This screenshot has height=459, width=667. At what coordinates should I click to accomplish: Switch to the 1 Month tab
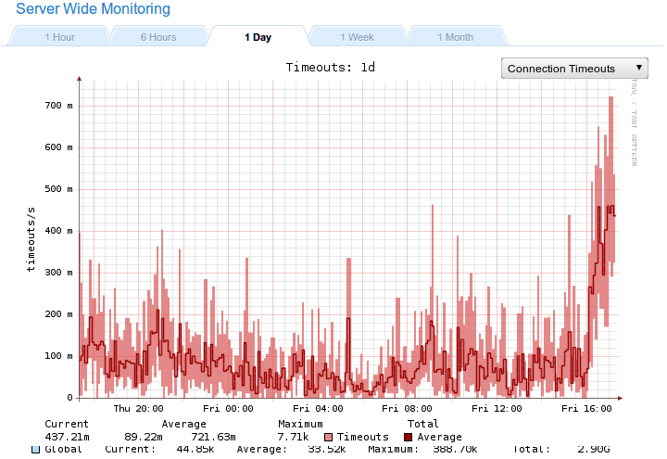(x=455, y=37)
